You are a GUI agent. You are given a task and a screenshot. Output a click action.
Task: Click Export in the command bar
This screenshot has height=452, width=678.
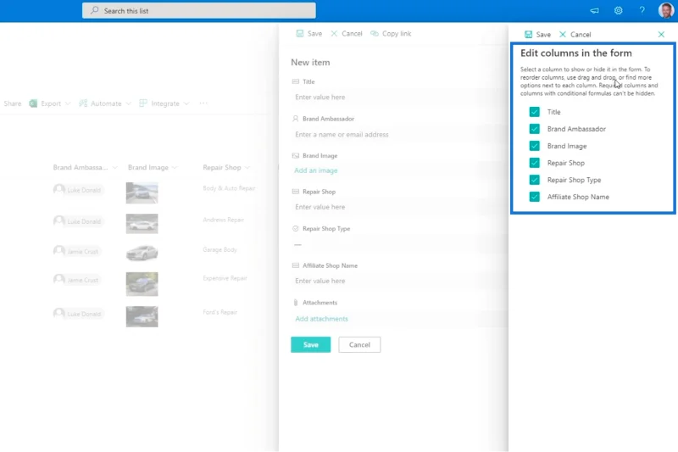tap(51, 103)
